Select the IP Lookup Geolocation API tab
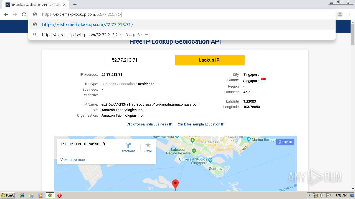 35,5
